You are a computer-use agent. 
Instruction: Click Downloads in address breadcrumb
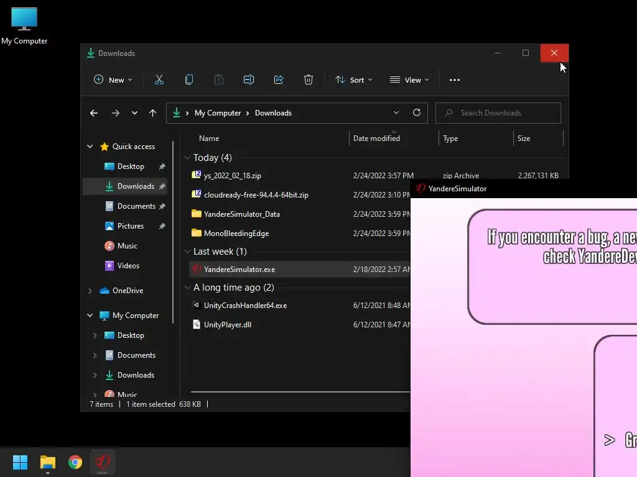click(x=274, y=113)
